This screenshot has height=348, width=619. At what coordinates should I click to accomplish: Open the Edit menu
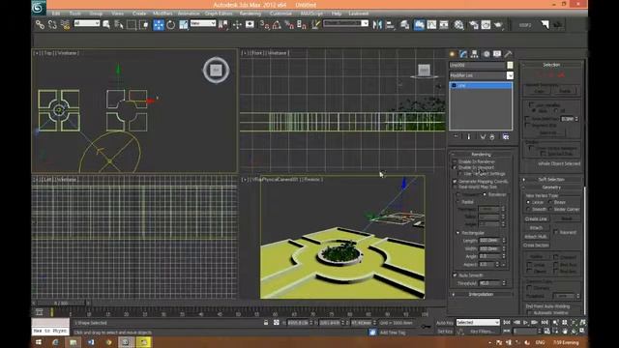pyautogui.click(x=56, y=14)
